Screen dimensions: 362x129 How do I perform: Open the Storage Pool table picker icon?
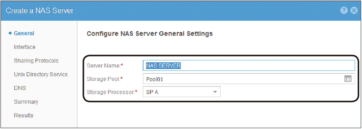pyautogui.click(x=348, y=79)
